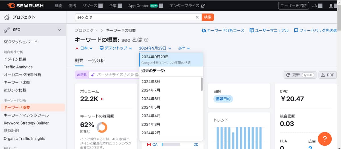Viewport: 341px width, 149px height.
Task: Open the 日本 country dropdown
Action: tap(84, 48)
